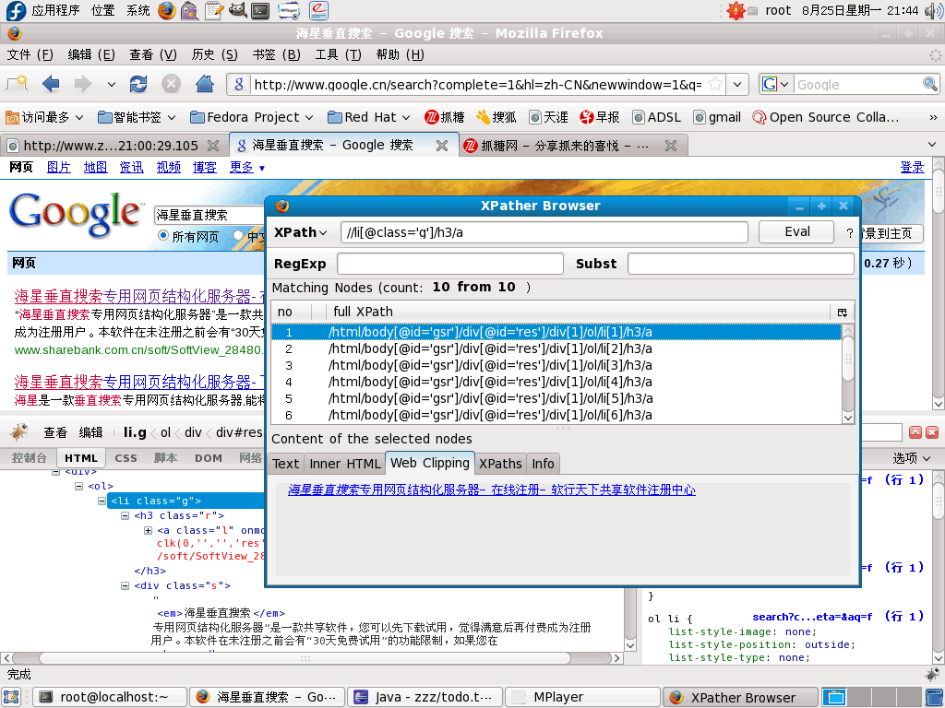Open the back/forward history dropdown arrow
Screen dimensions: 945x708
click(x=112, y=84)
